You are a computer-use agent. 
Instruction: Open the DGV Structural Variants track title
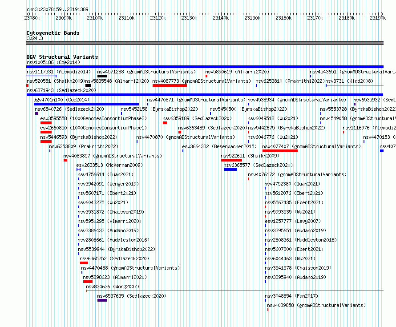coord(62,57)
